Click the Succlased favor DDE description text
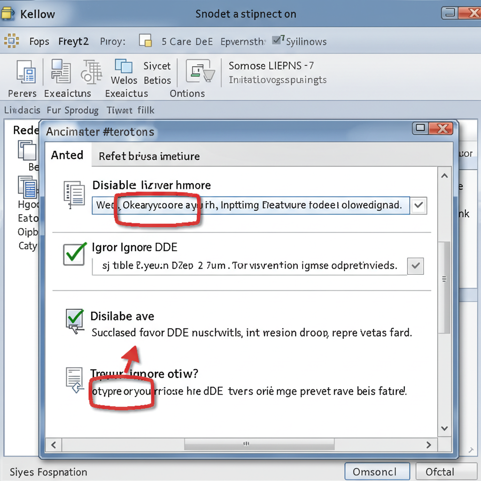Image resolution: width=481 pixels, height=481 pixels. click(252, 333)
